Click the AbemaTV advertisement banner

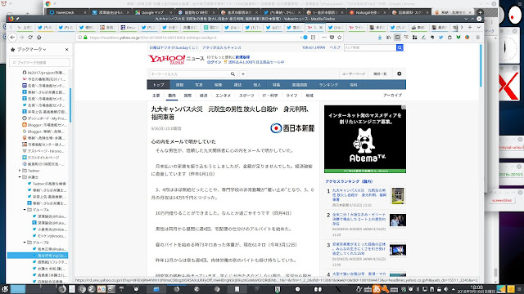pyautogui.click(x=365, y=139)
